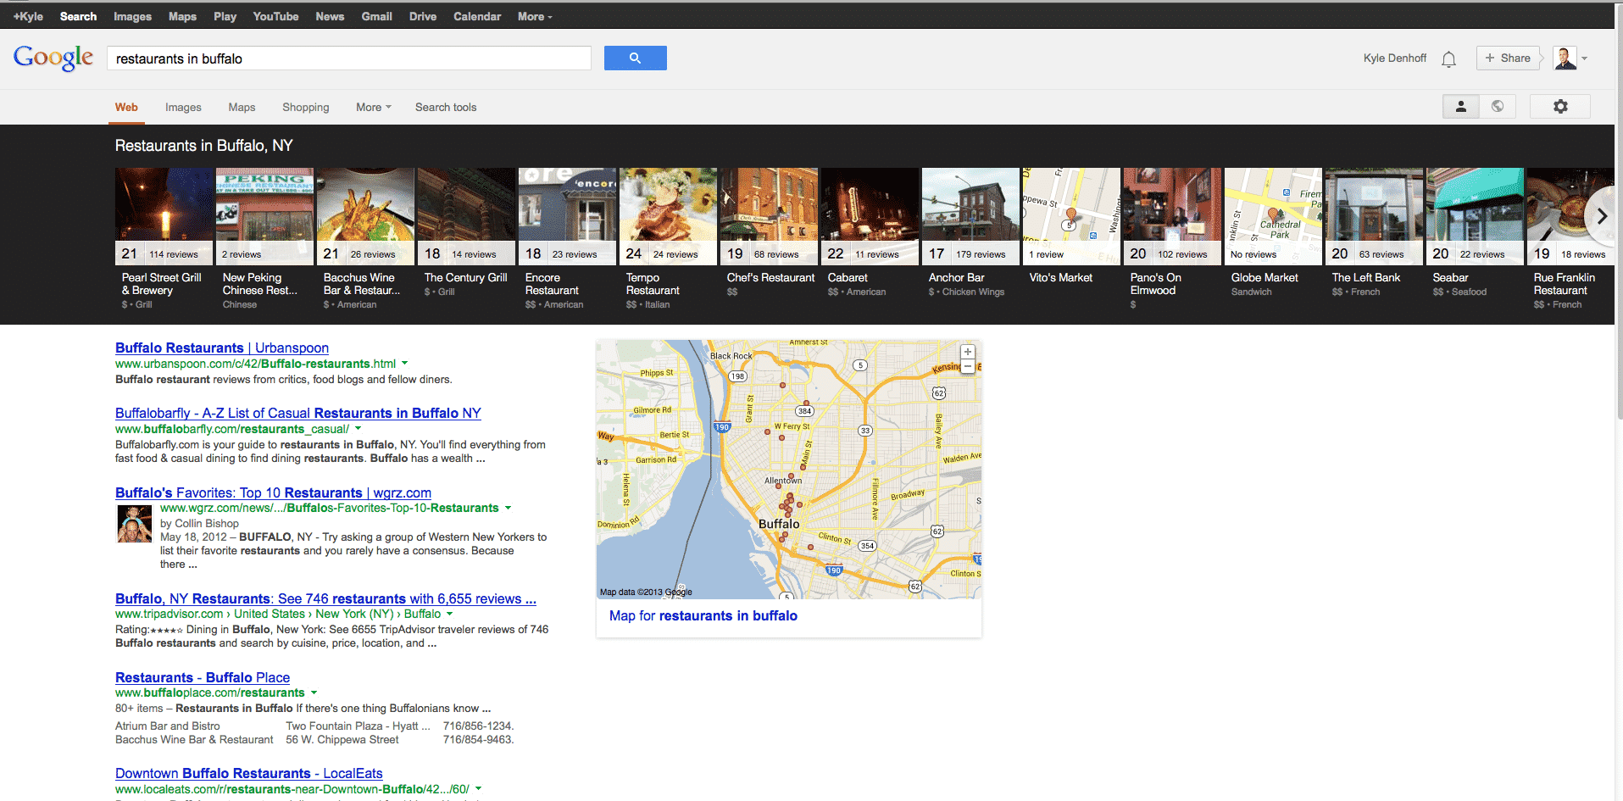1623x801 pixels.
Task: Zoom out on the map
Action: click(x=968, y=366)
